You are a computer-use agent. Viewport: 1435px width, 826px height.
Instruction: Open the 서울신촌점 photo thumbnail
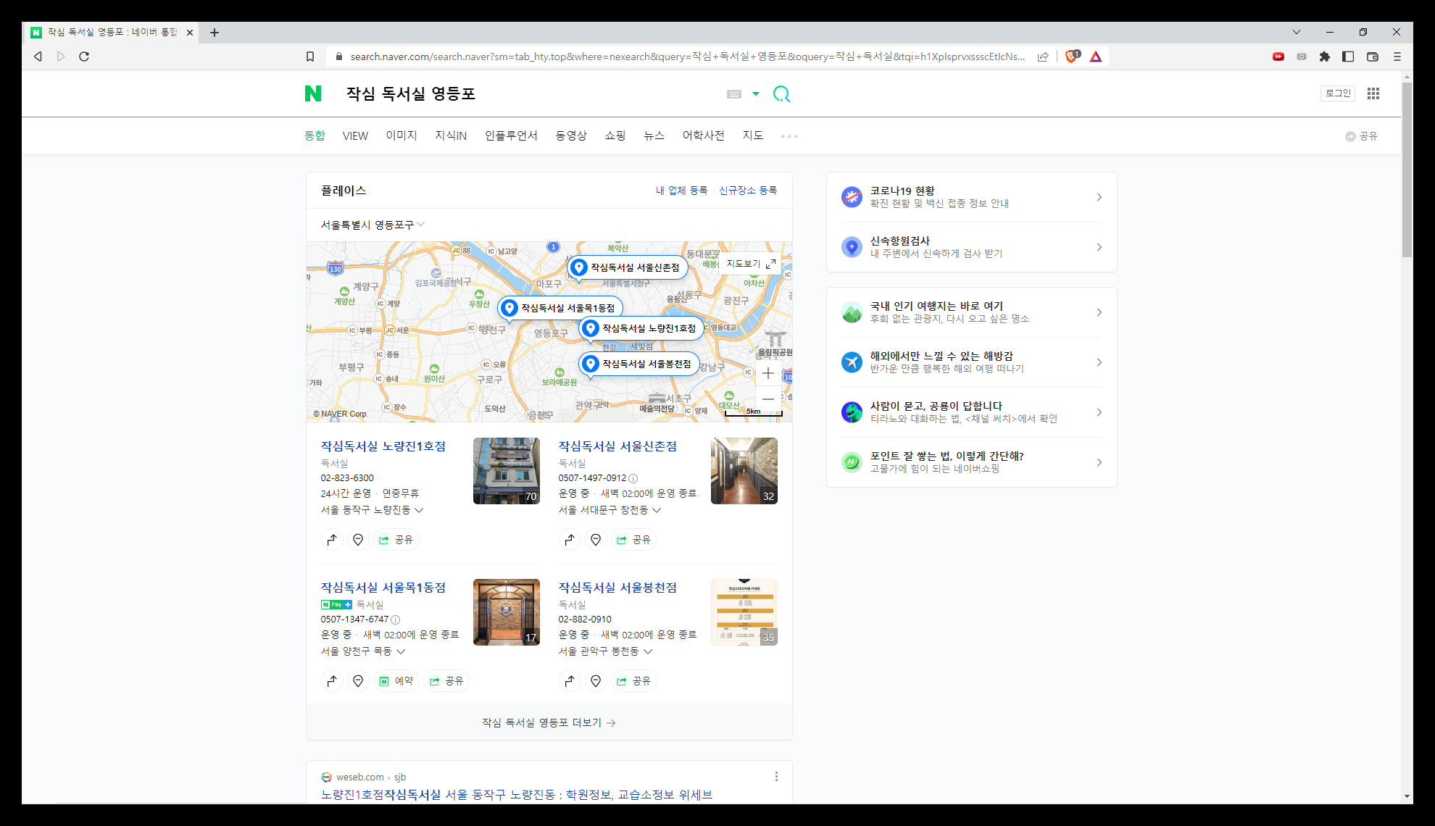click(744, 471)
